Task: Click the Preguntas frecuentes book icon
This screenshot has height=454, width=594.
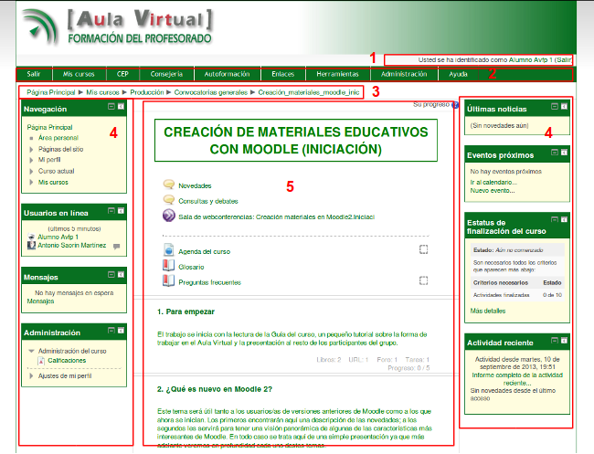Action: tap(168, 281)
